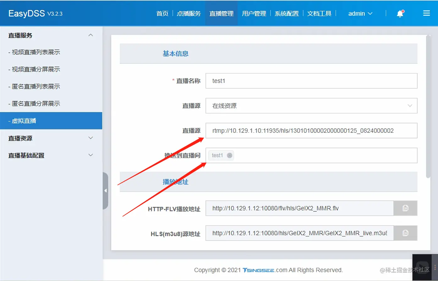Open the 直播源 在线资源 dropdown
Screen dimensions: 438x281
[311, 106]
